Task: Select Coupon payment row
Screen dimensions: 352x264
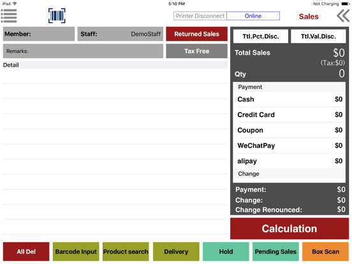Action: (290, 130)
